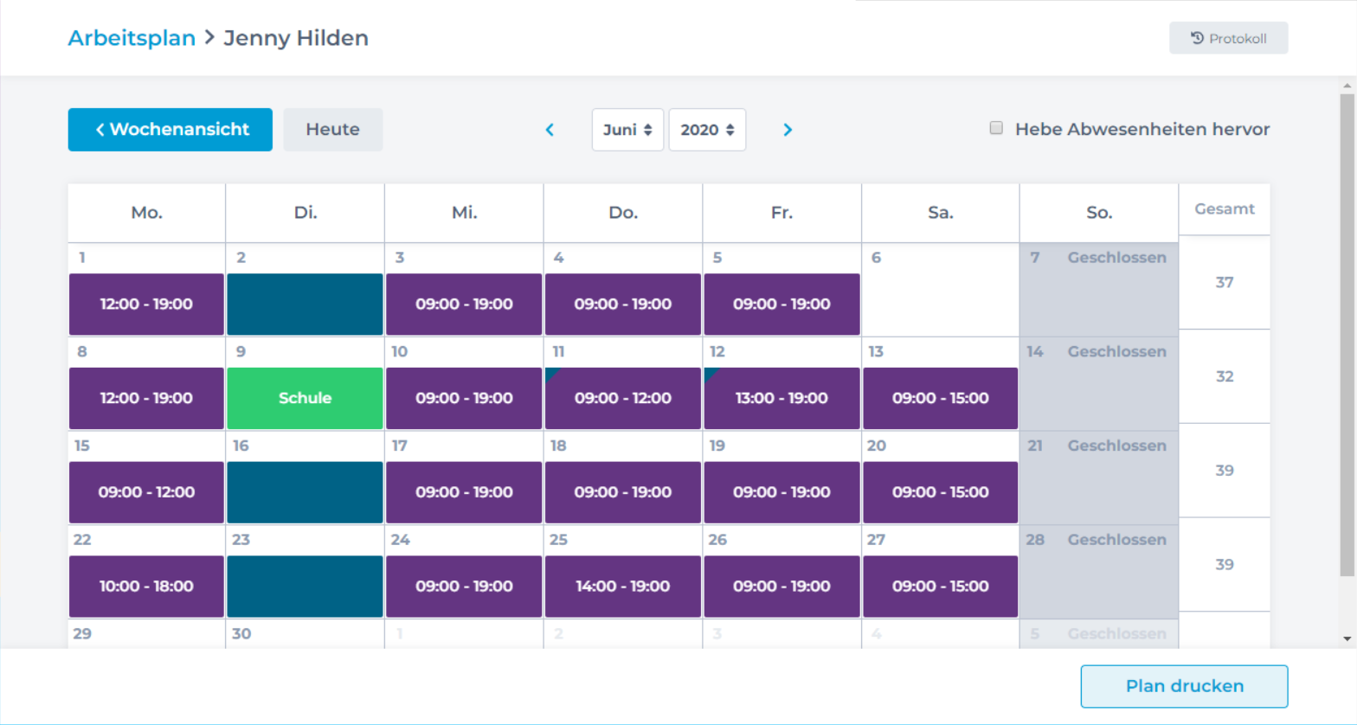Open the 09:00 - 12:00 shift on June 11

tap(623, 398)
